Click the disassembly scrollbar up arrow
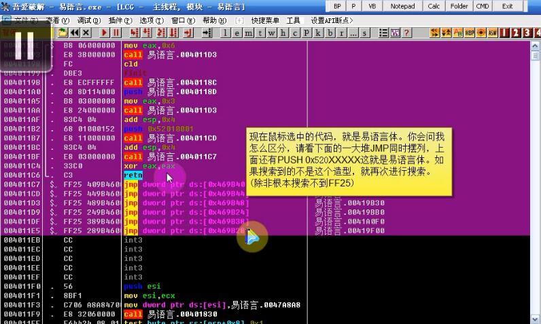The height and width of the screenshot is (324, 541). pyautogui.click(x=535, y=45)
